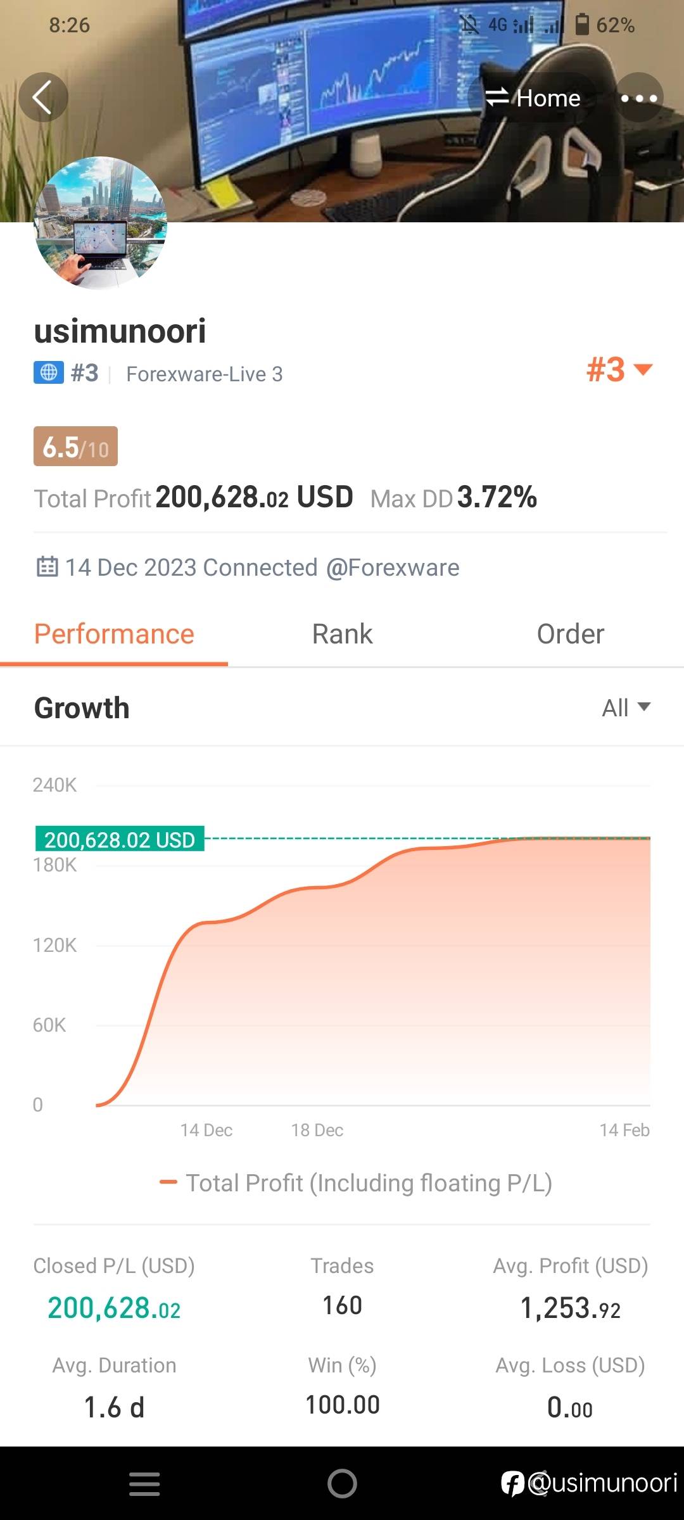
Task: Tap the calendar icon beside connection date
Action: (x=47, y=567)
